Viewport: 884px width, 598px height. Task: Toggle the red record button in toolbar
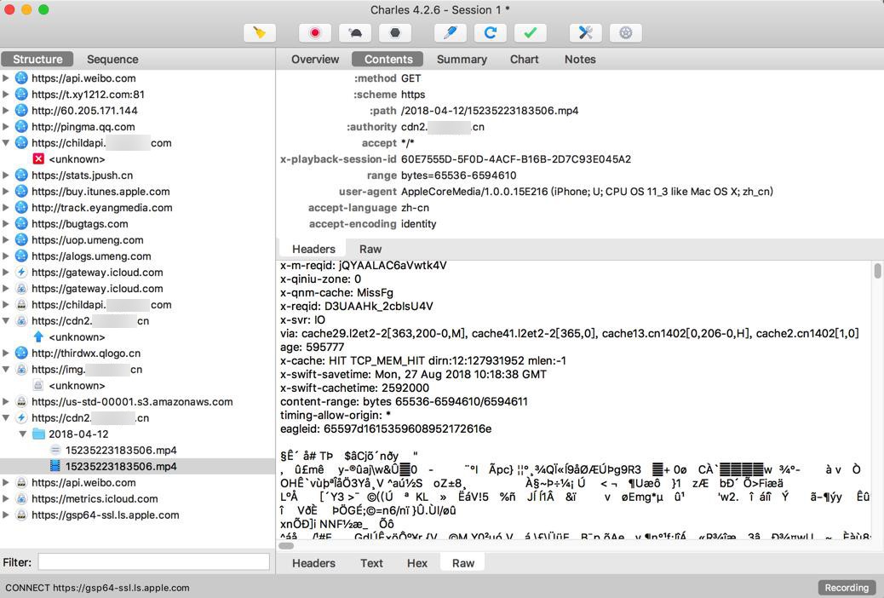[314, 33]
